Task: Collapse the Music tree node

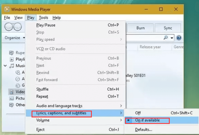Action: point(5,66)
